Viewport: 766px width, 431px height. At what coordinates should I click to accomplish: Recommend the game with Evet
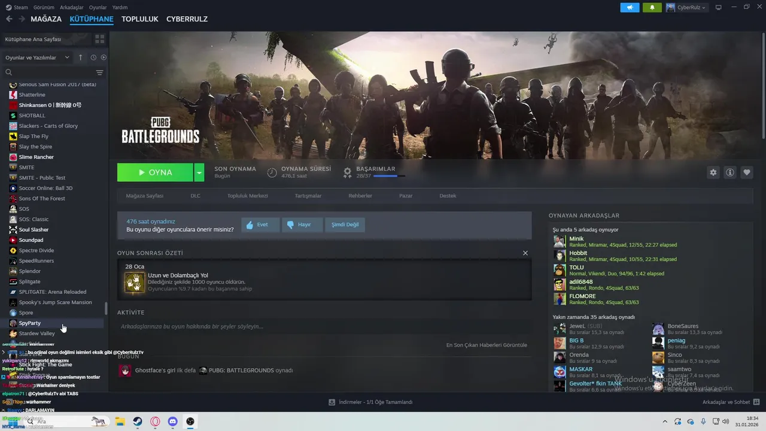point(260,224)
